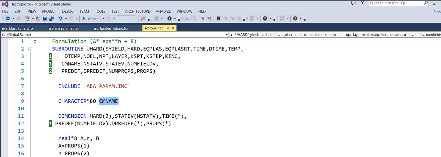The width and height of the screenshot is (441, 157).
Task: Click the clear bookmarks icon
Action: (x=238, y=19)
